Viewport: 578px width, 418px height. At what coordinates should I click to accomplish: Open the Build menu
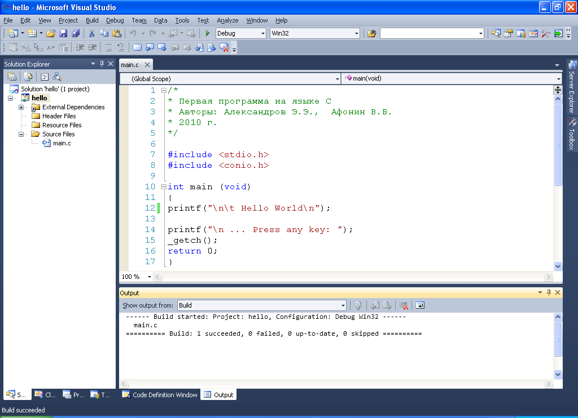92,20
